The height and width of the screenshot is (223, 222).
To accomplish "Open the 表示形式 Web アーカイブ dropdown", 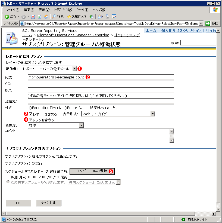I will pos(153,114).
